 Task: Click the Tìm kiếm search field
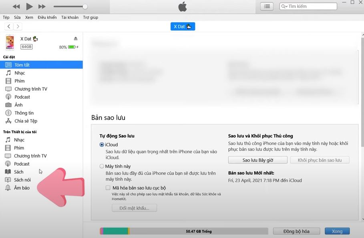pos(308,6)
